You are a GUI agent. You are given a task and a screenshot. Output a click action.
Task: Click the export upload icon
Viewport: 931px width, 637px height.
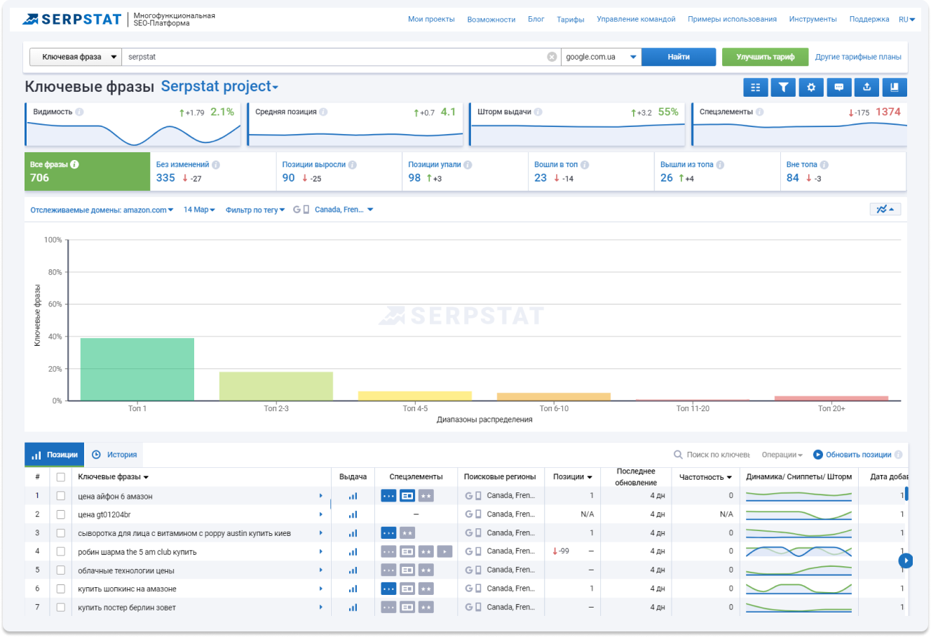867,87
